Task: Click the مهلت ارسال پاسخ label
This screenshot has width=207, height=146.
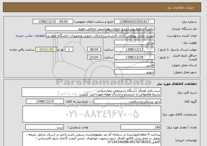Action: pyautogui.click(x=184, y=50)
